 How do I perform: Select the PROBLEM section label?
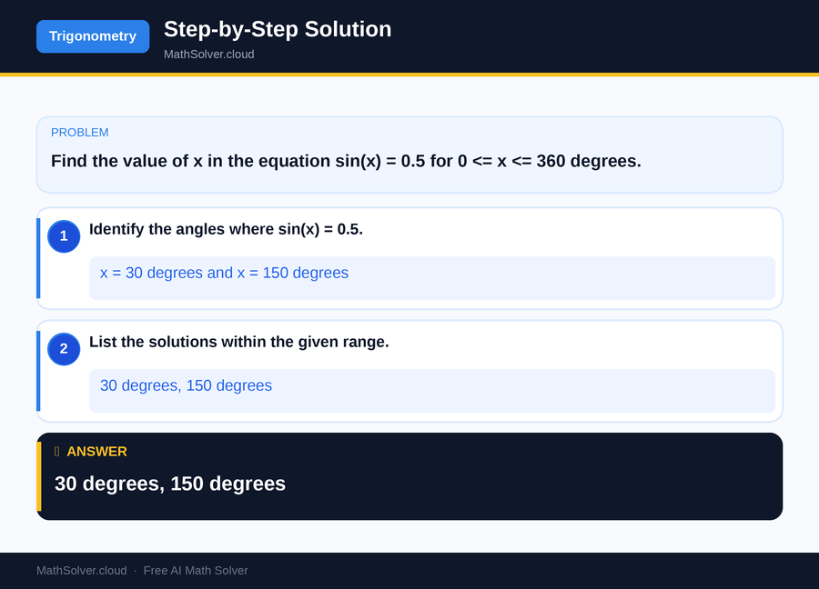tap(79, 132)
